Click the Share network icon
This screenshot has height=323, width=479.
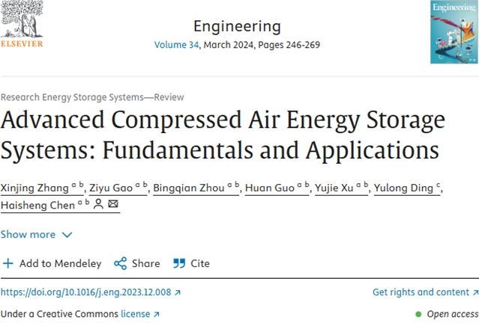coord(120,263)
